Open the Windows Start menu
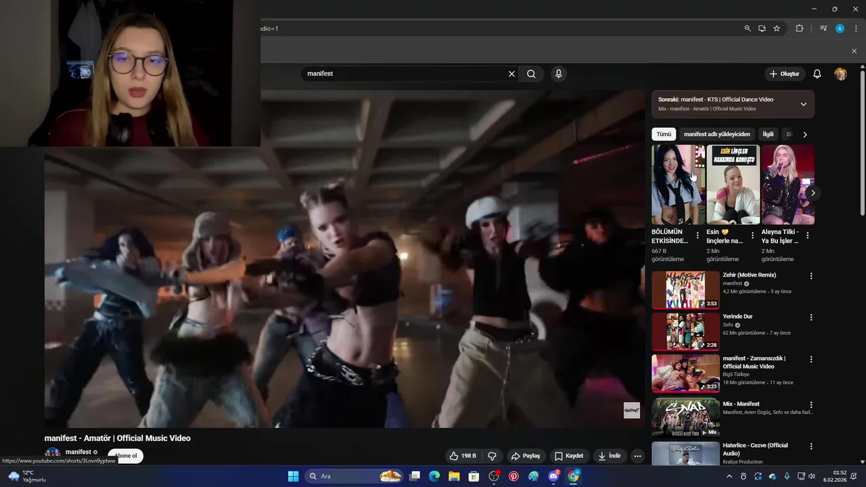The height and width of the screenshot is (487, 866). pos(293,476)
